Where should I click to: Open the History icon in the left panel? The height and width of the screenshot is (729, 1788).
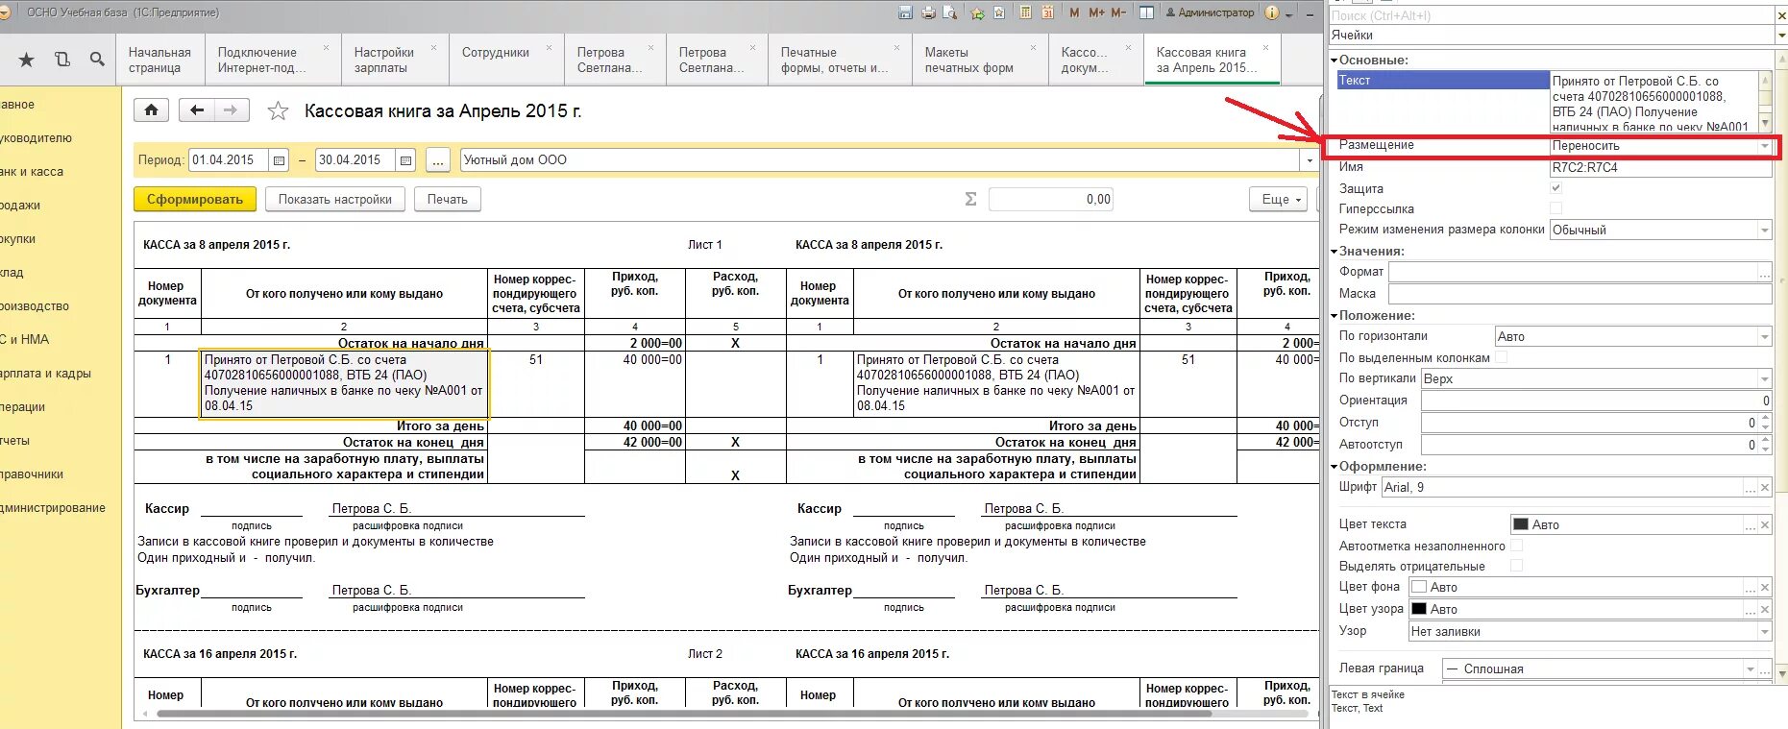[62, 60]
